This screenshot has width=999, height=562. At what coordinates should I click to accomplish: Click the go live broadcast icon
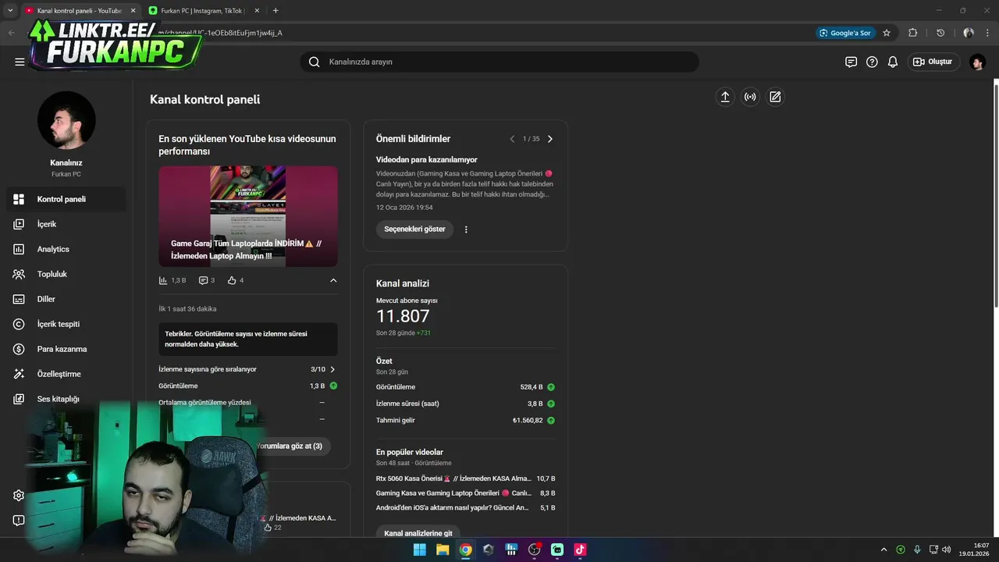[x=750, y=97]
